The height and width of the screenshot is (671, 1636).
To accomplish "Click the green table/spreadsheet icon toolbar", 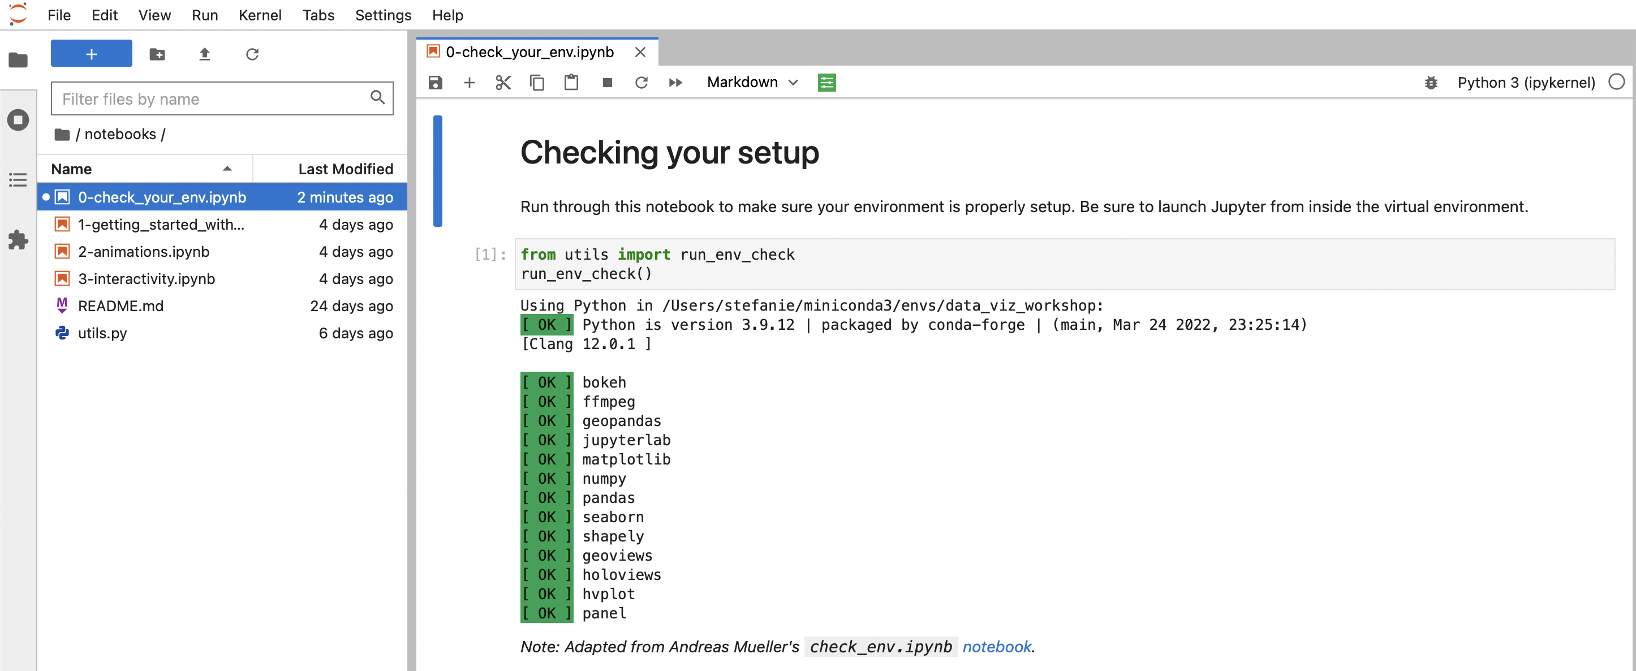I will click(828, 83).
